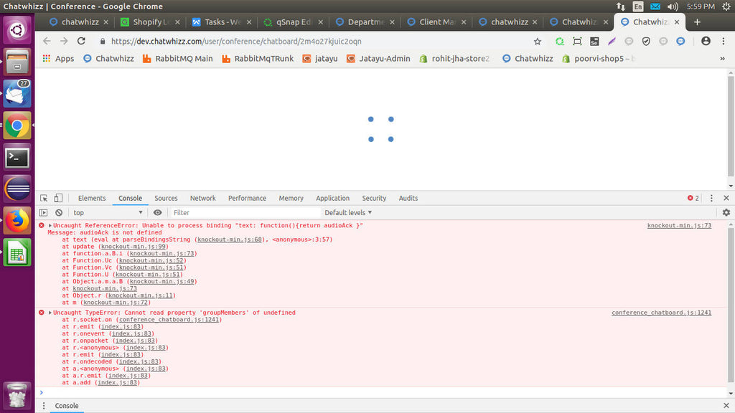The height and width of the screenshot is (413, 735).
Task: Show the console sidebar panel
Action: (44, 213)
